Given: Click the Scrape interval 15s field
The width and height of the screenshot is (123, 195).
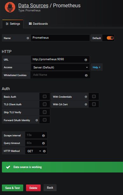Looking at the screenshot, I should 36,135.
